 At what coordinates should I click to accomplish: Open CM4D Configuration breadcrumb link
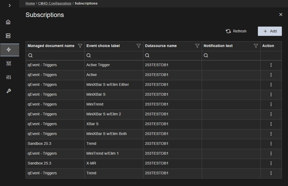(55, 3)
